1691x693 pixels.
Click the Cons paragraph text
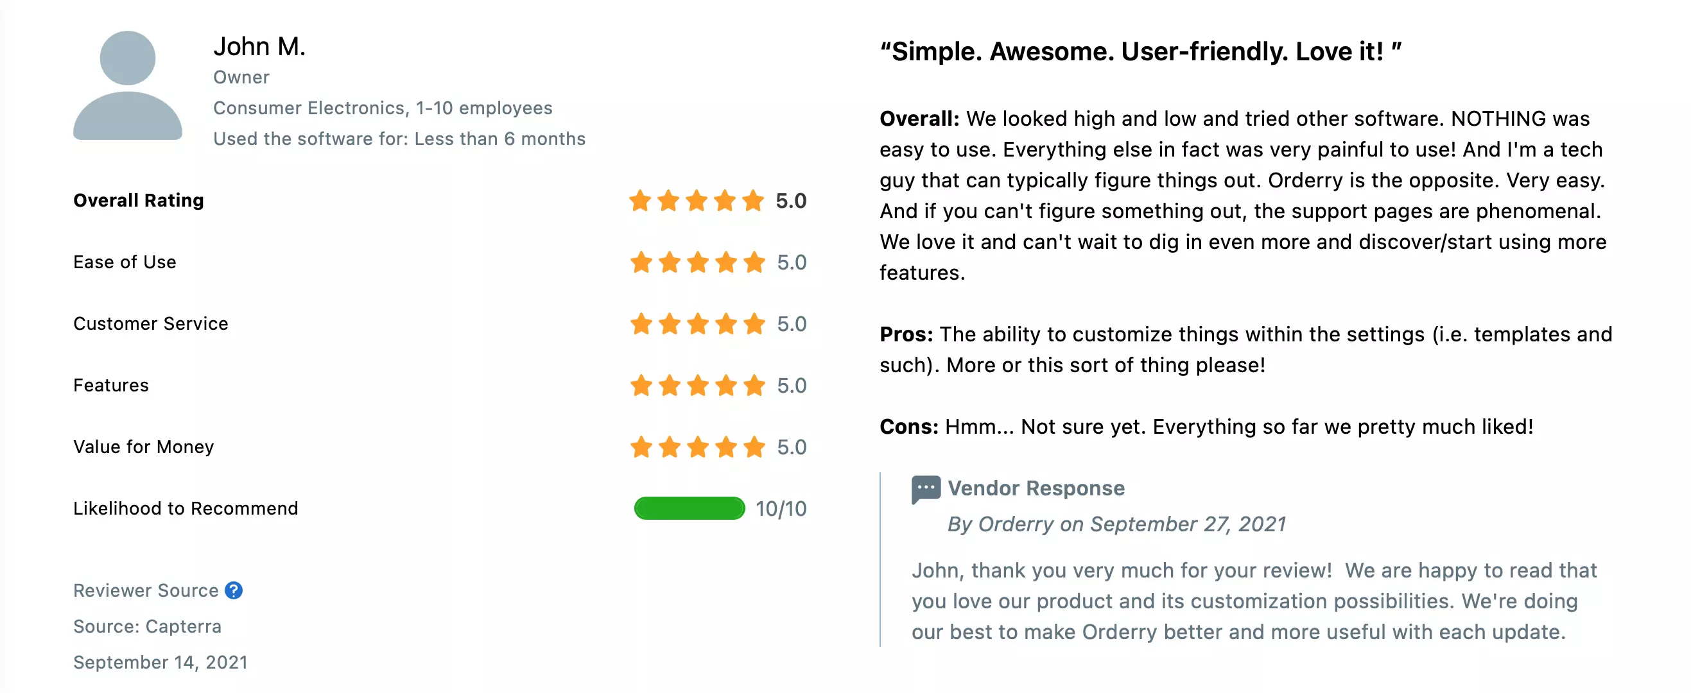point(1206,427)
